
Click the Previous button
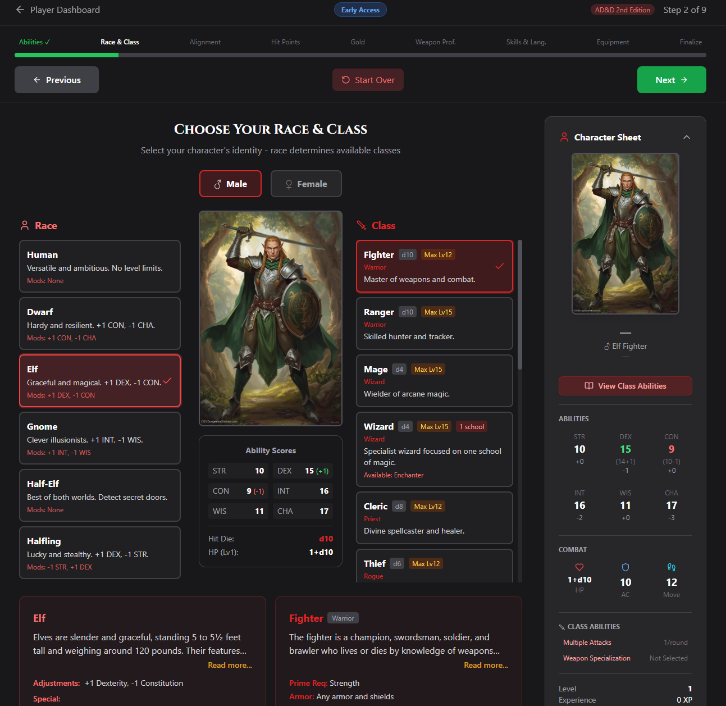[x=56, y=80]
